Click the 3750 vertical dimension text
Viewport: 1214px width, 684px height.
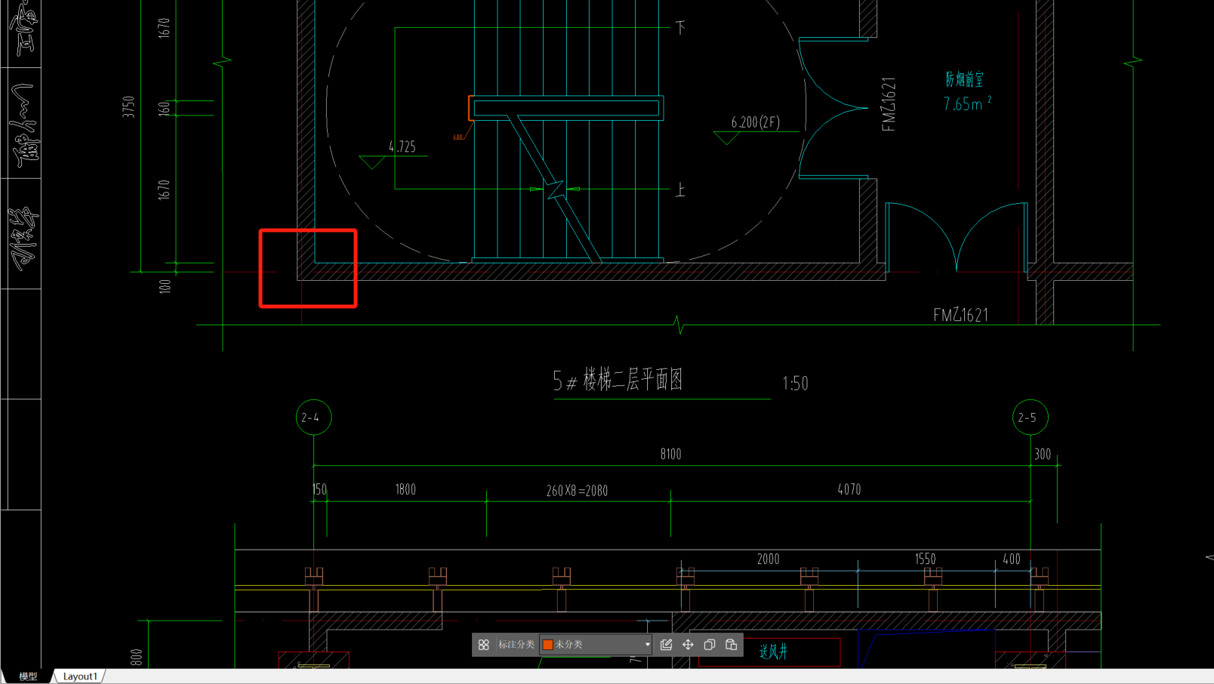tap(129, 106)
